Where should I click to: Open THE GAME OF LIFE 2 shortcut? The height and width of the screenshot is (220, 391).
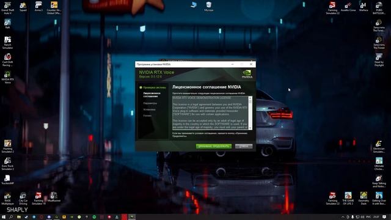click(348, 199)
